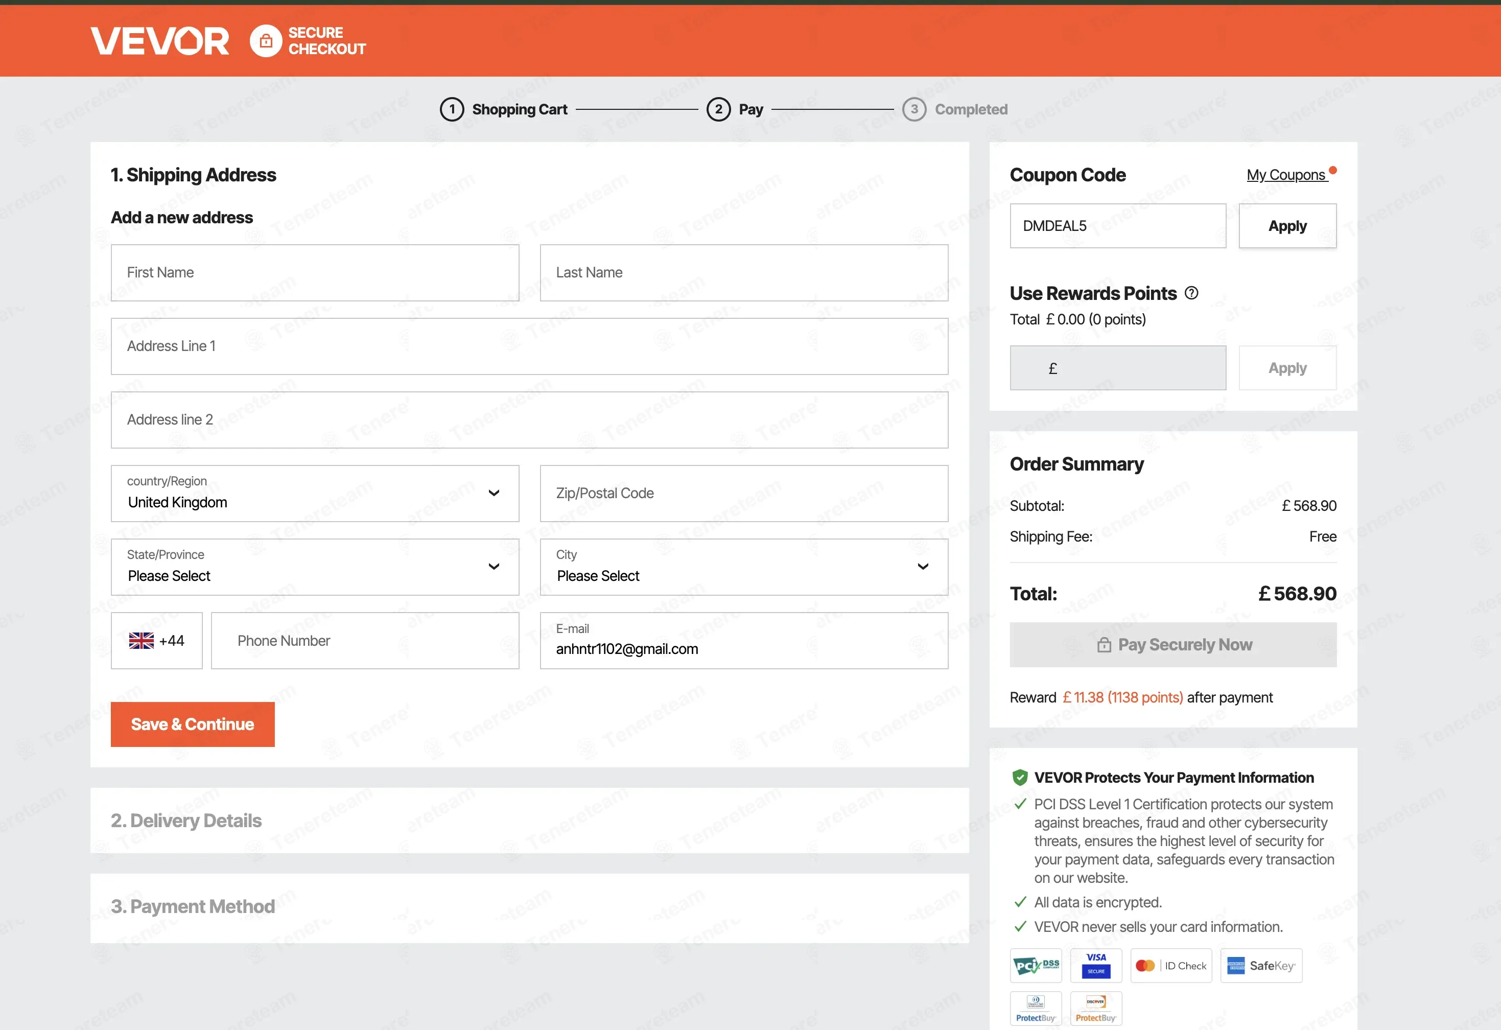
Task: Click the UK flag country code icon
Action: pyautogui.click(x=142, y=641)
